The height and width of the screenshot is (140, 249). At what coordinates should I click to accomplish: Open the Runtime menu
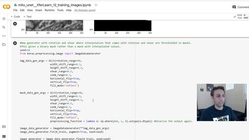click(x=49, y=10)
